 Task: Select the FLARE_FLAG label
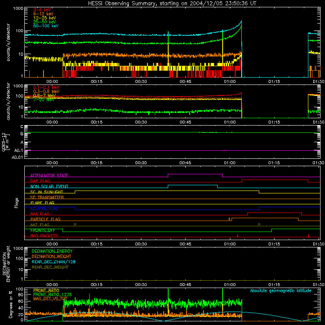(x=42, y=203)
